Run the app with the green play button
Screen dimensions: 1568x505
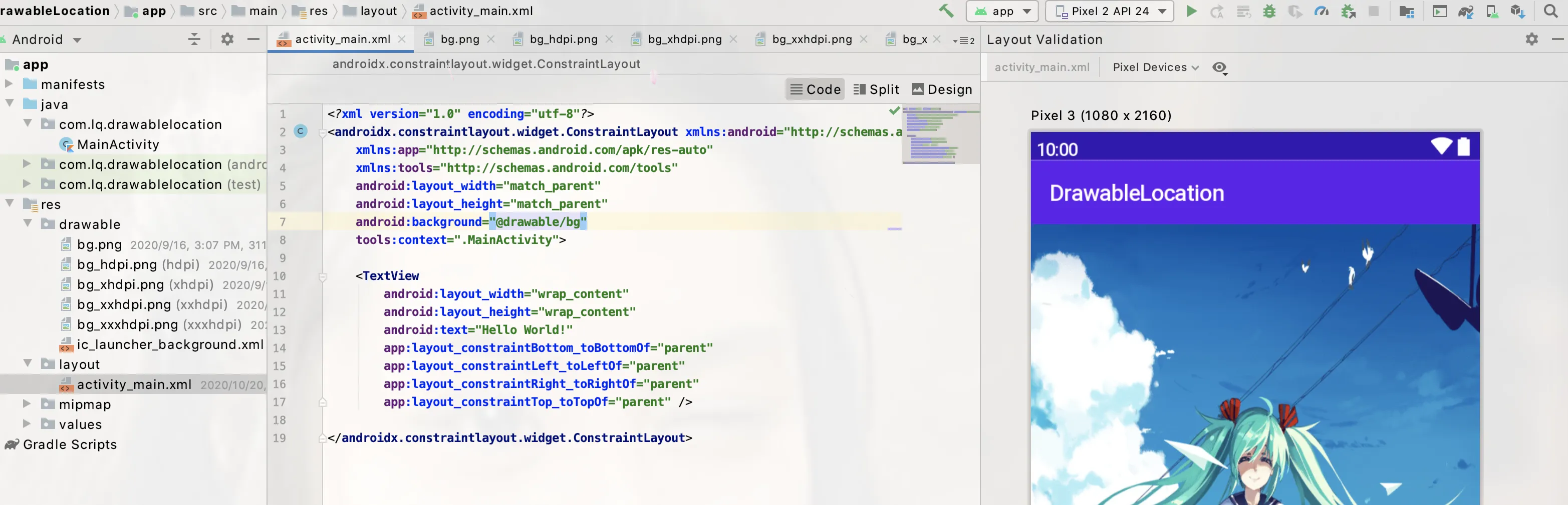1191,11
